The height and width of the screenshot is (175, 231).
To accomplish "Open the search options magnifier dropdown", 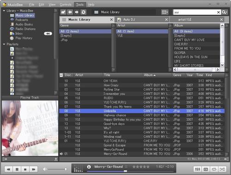I will pyautogui.click(x=225, y=12).
